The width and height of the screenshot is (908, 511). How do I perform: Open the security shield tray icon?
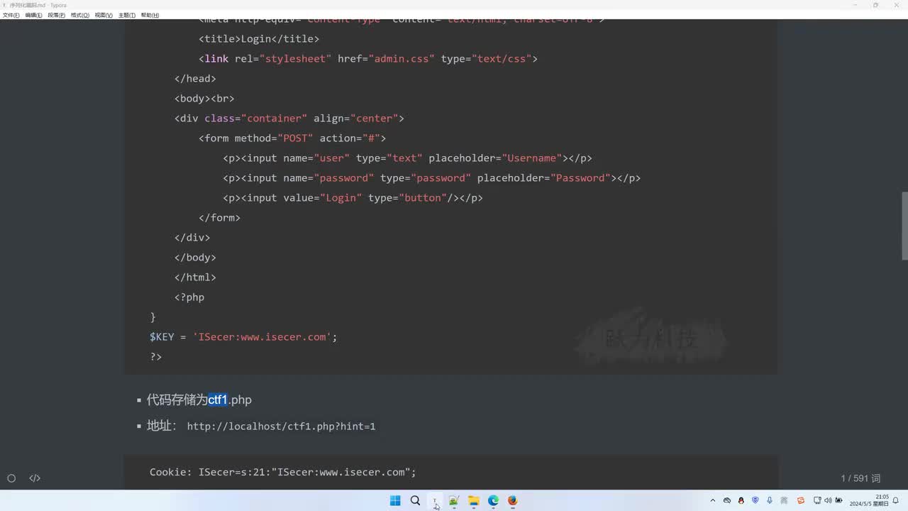(755, 500)
